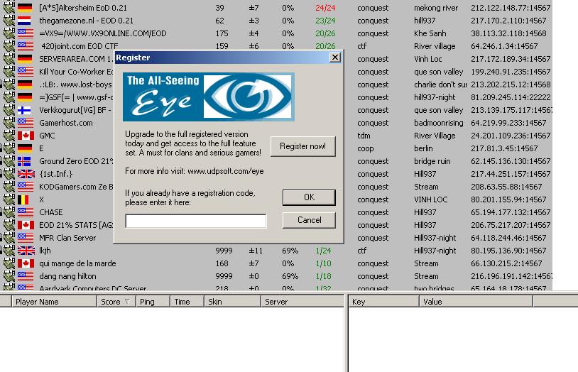578x372 pixels.
Task: Click Belgian flag of server X
Action: click(23, 199)
